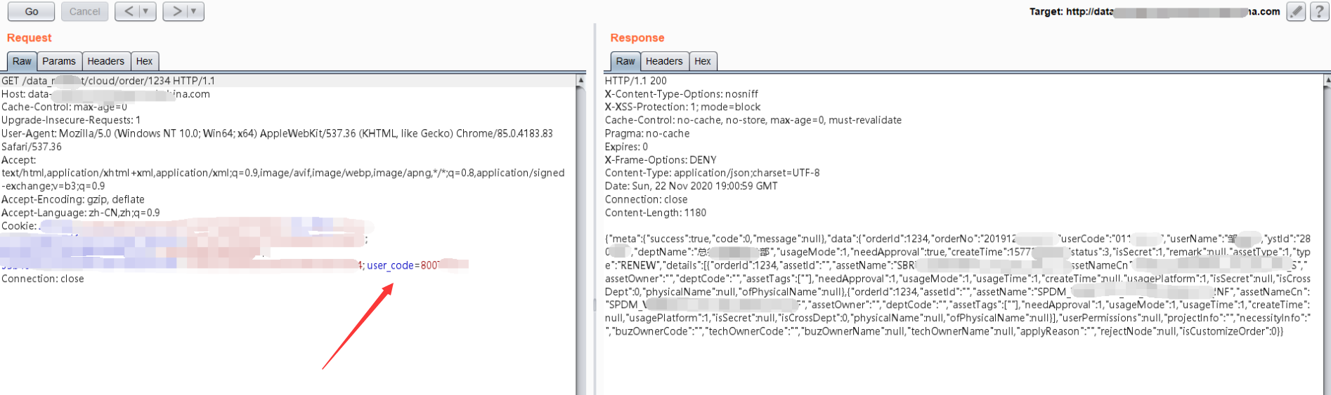Select the Response Raw tab
1331x395 pixels.
pos(625,61)
